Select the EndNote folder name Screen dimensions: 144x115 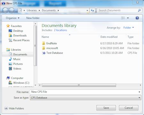point(52,43)
